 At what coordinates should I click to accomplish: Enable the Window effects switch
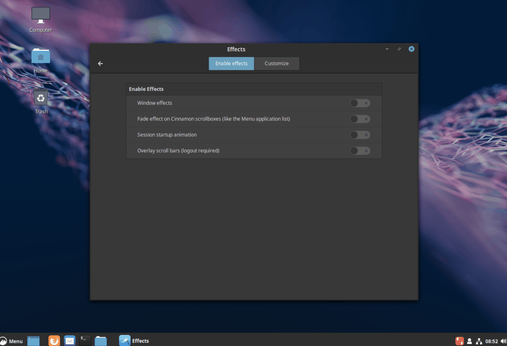coord(360,103)
